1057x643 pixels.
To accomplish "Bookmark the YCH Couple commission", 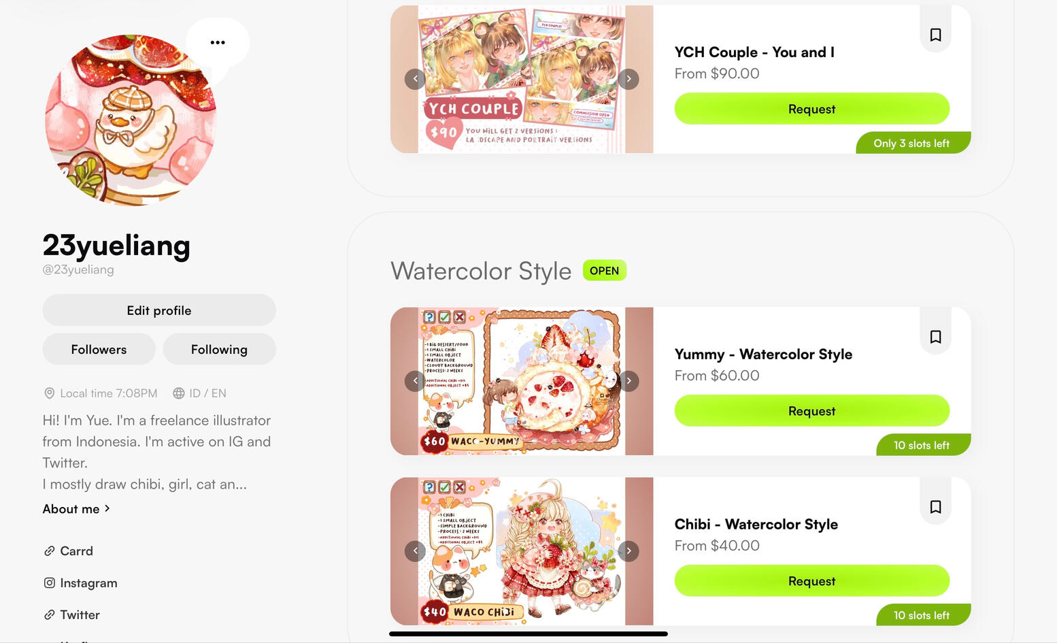I will click(x=935, y=35).
